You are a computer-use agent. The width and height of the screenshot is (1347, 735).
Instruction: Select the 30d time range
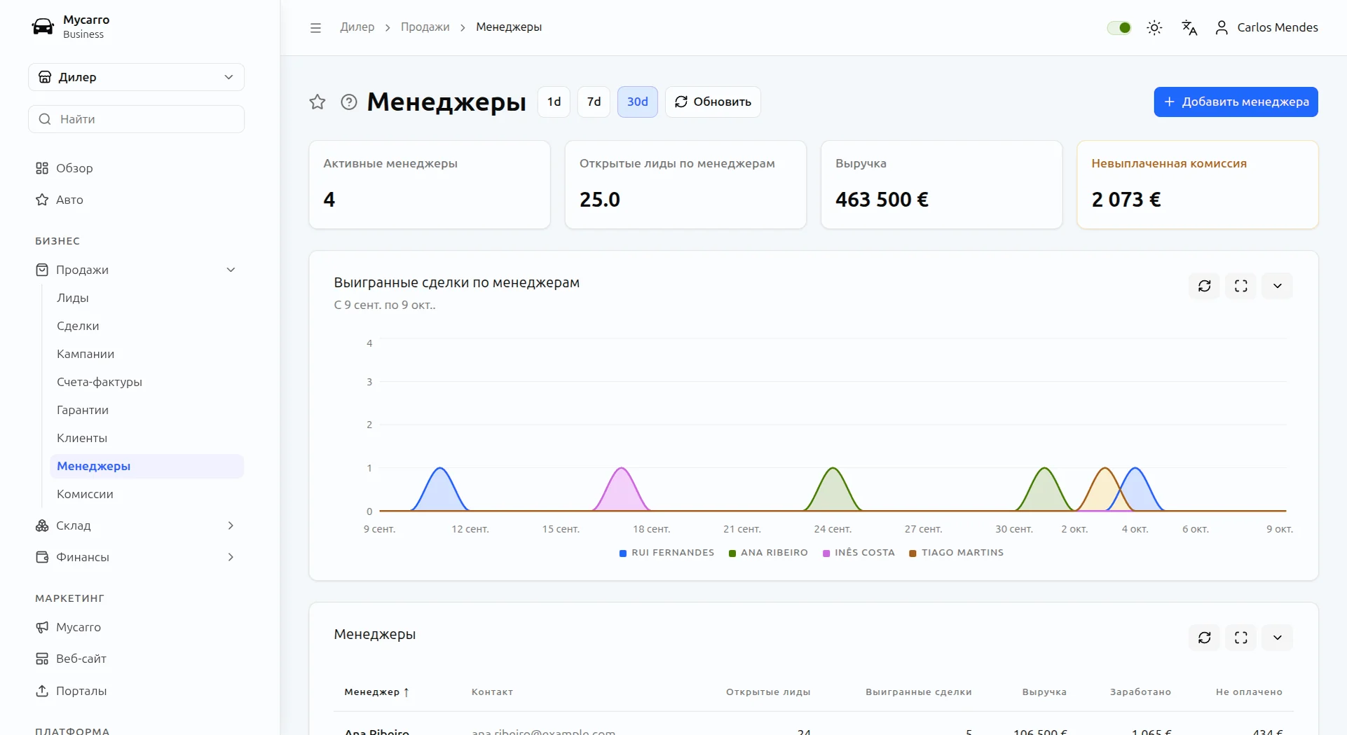637,102
